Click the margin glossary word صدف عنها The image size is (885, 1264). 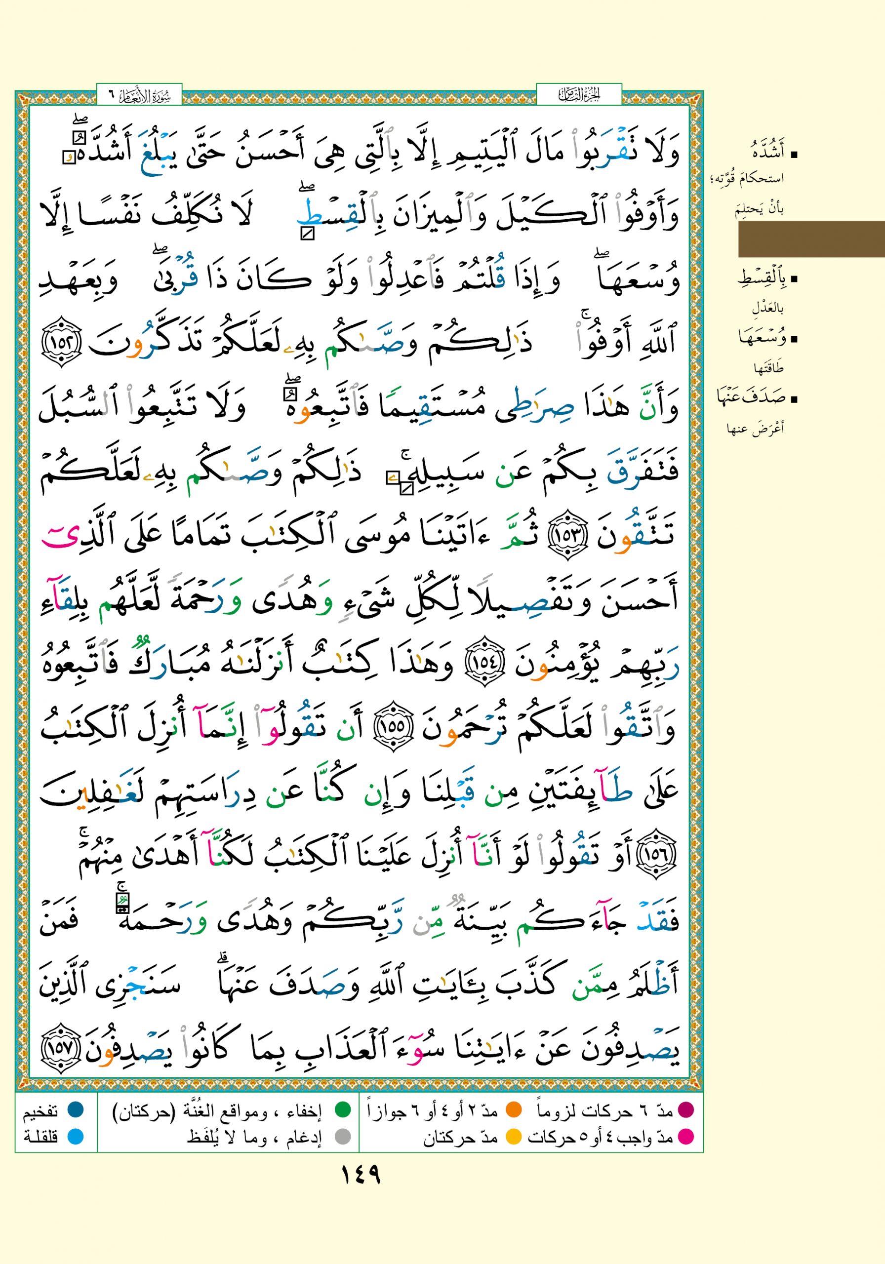pos(752,396)
